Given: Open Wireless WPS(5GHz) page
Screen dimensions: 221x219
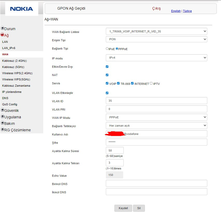Looking at the screenshot, I should [x=16, y=79].
